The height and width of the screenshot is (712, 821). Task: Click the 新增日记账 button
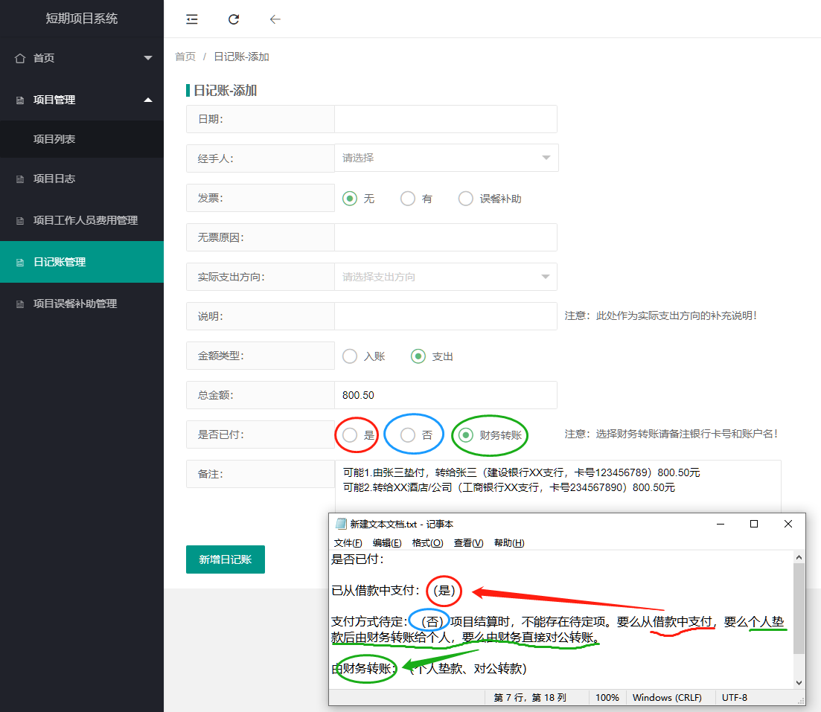(225, 559)
